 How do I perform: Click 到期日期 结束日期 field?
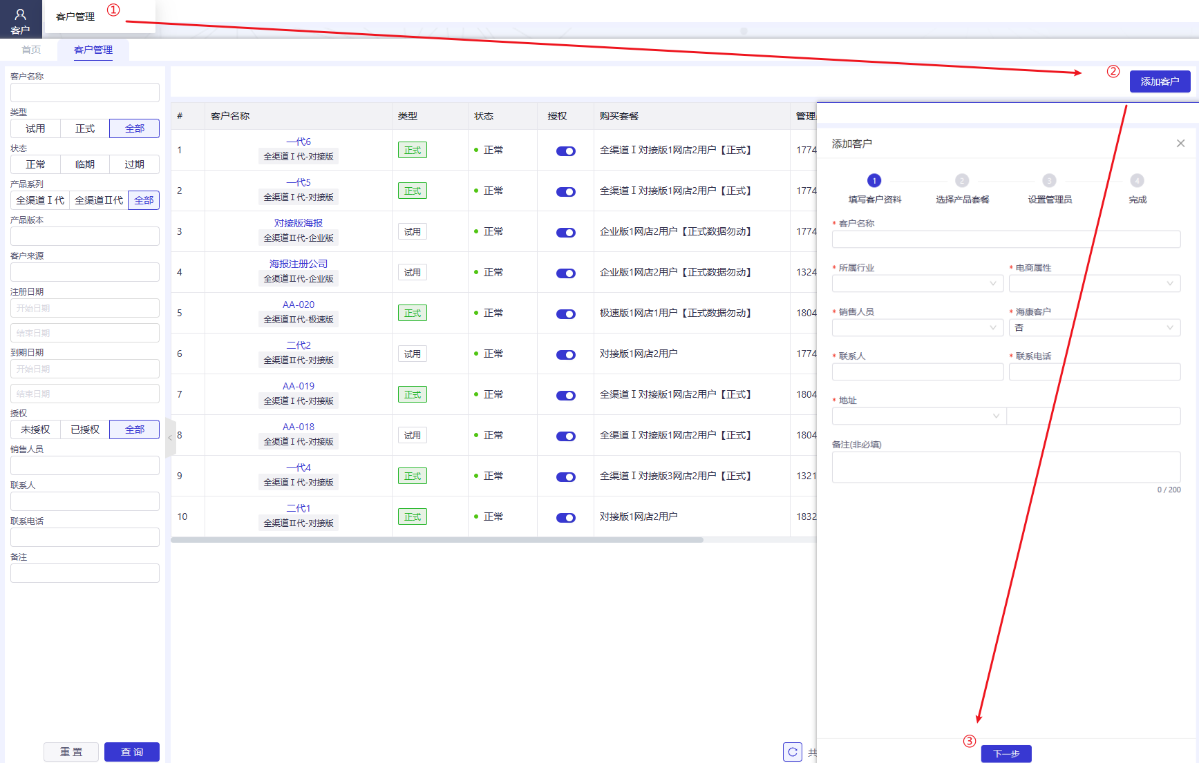click(85, 394)
